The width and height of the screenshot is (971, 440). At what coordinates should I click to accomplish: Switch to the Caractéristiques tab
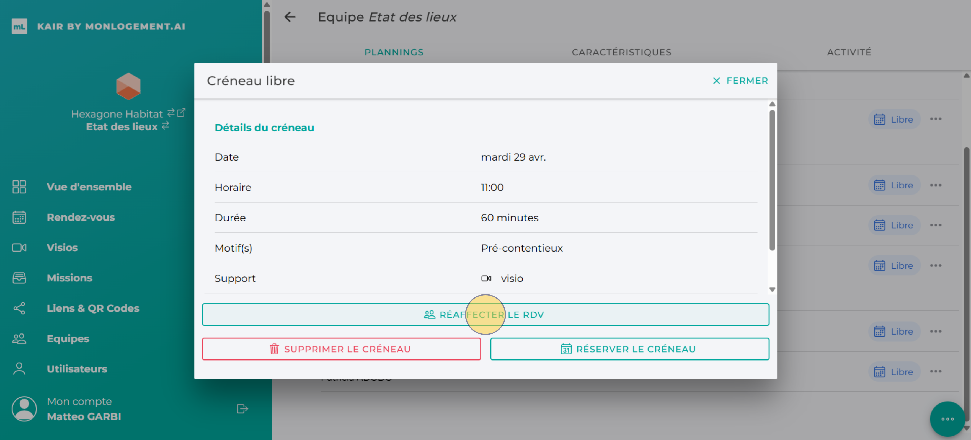click(x=621, y=52)
